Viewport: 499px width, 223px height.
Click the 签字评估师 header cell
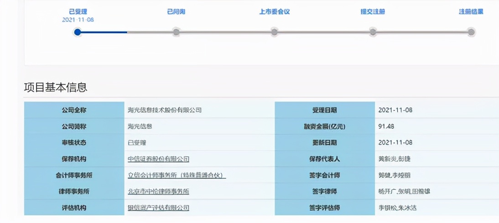coord(325,208)
